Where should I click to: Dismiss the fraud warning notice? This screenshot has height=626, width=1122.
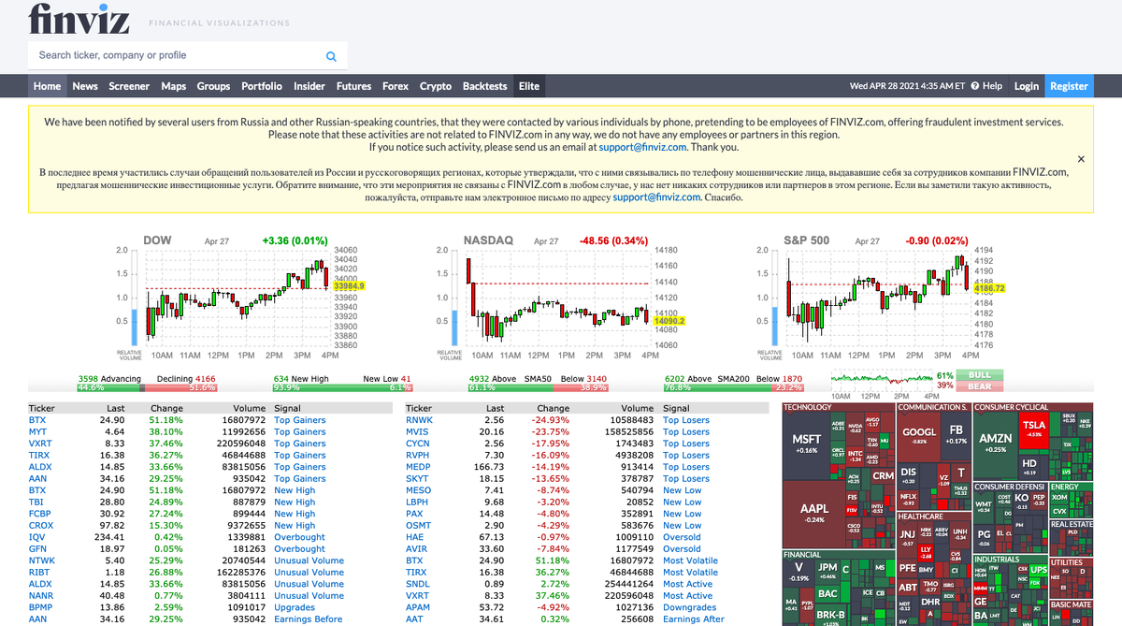pos(1081,159)
